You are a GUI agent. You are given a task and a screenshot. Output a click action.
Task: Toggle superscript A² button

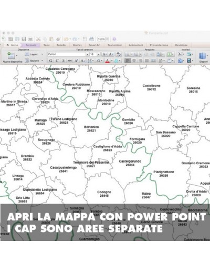tap(76, 61)
